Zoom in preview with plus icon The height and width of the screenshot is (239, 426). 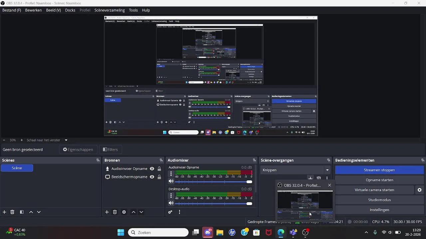pos(22,140)
